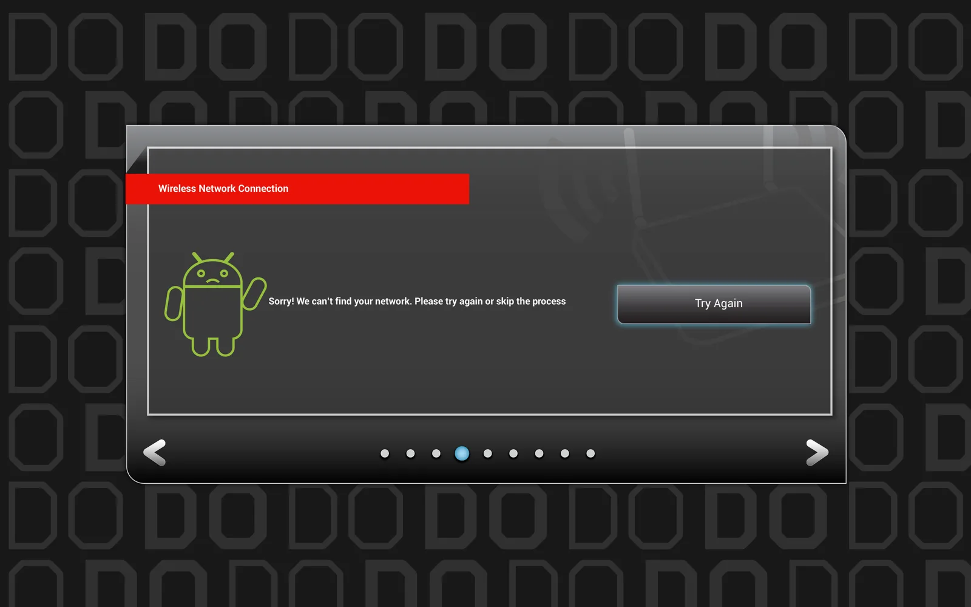Image resolution: width=971 pixels, height=607 pixels.
Task: Select the sixth page indicator dot
Action: coord(513,453)
